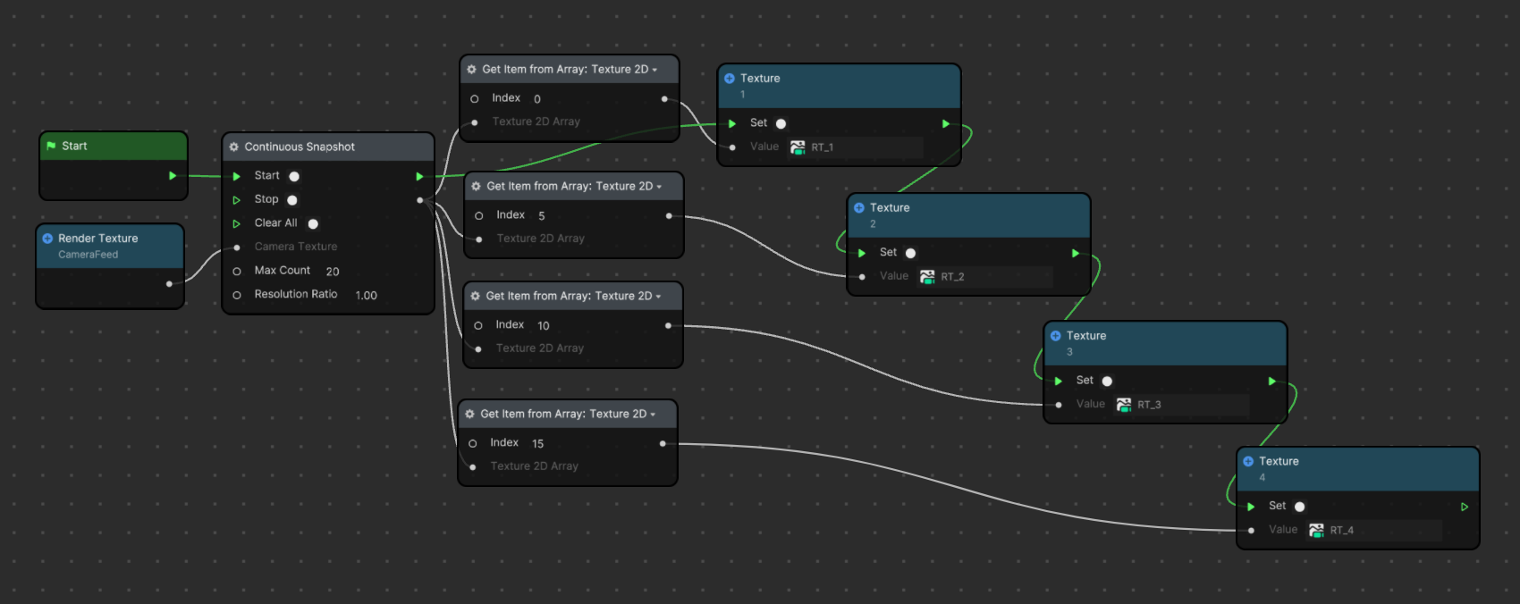
Task: Click output port of Index 0 Get Item node
Action: click(664, 99)
